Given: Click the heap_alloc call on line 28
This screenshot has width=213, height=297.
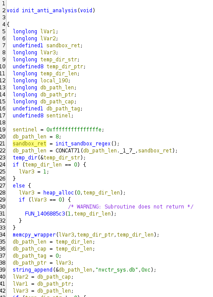Looking at the screenshot, I should click(x=59, y=193).
